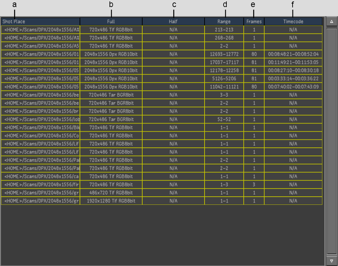
Task: Select the row with range 11042-11121
Action: click(x=162, y=87)
